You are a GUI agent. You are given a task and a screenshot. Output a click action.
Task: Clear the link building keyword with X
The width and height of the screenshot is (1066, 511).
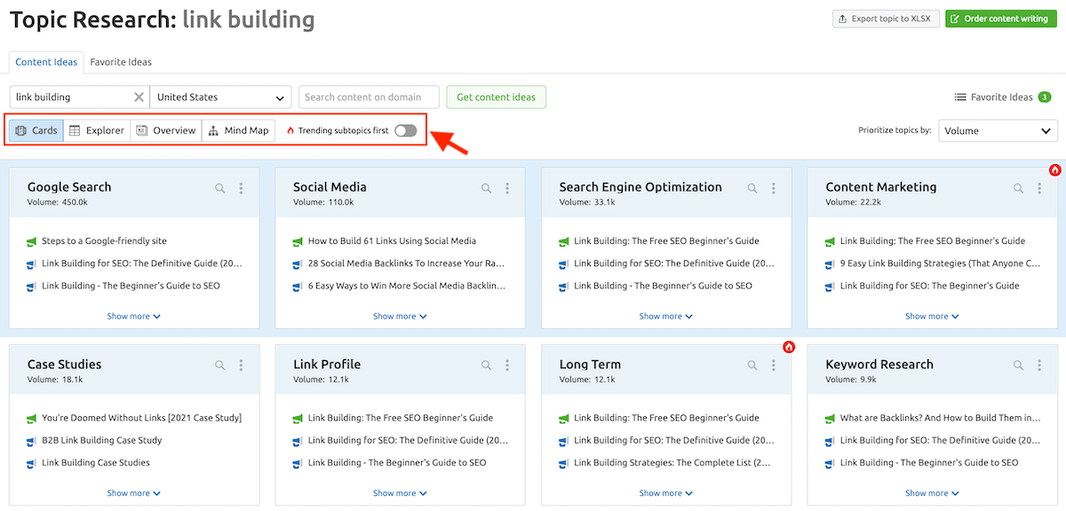click(x=139, y=98)
